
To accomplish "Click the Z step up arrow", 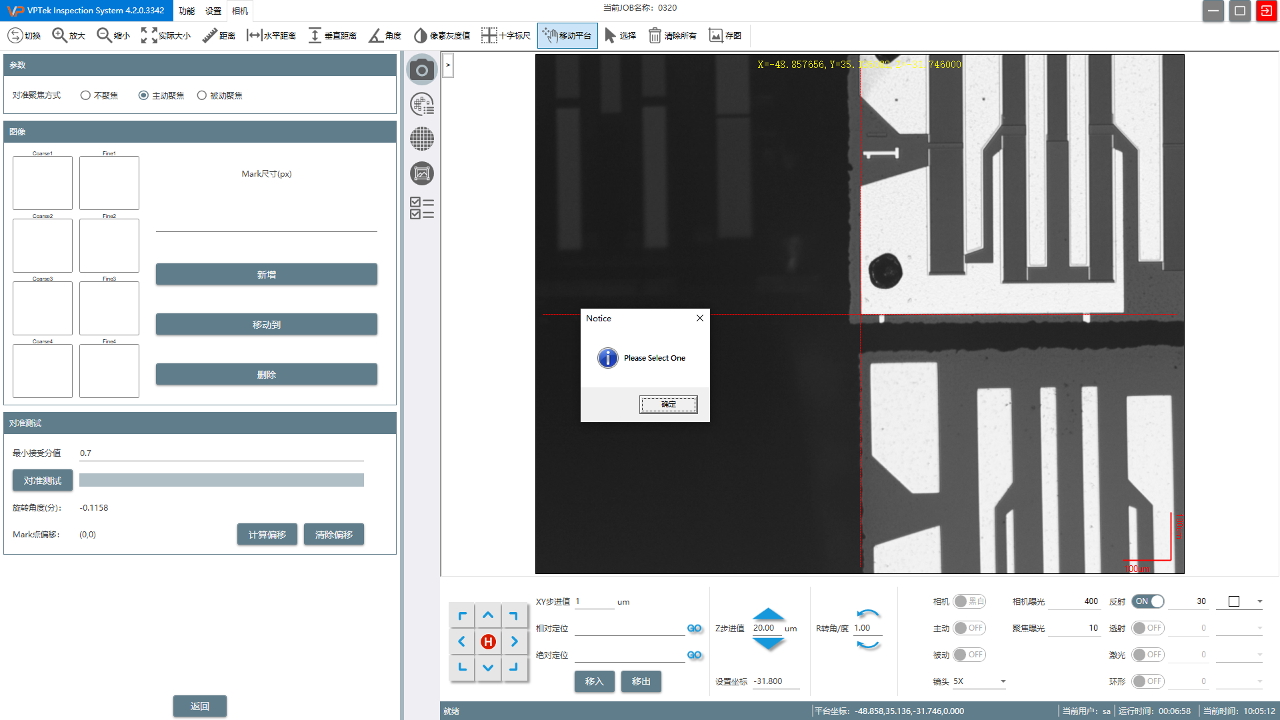I will click(x=768, y=613).
